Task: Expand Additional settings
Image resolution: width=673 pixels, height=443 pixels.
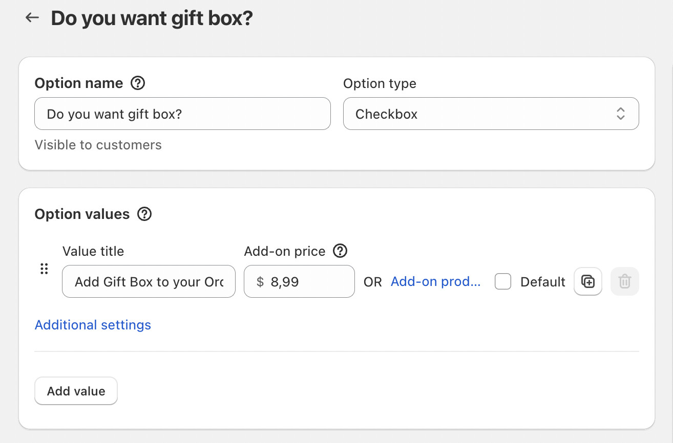Action: point(93,325)
